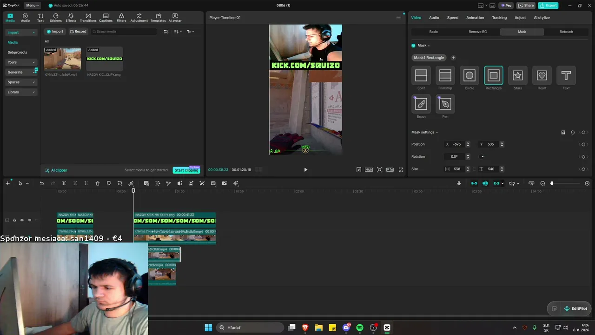Open the Filters tab
Image resolution: width=595 pixels, height=335 pixels.
tap(121, 18)
